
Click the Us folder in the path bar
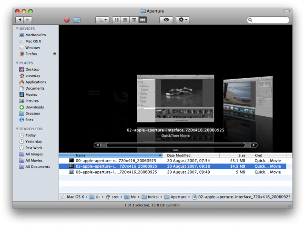pyautogui.click(x=95, y=197)
